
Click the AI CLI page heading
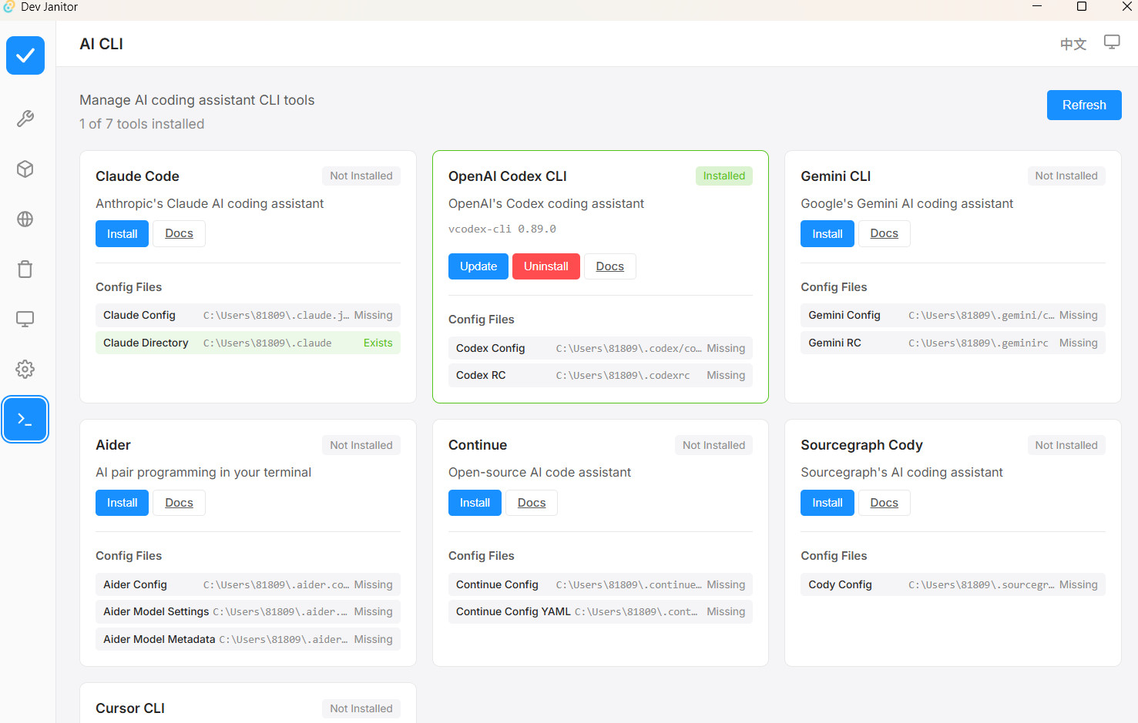coord(102,44)
